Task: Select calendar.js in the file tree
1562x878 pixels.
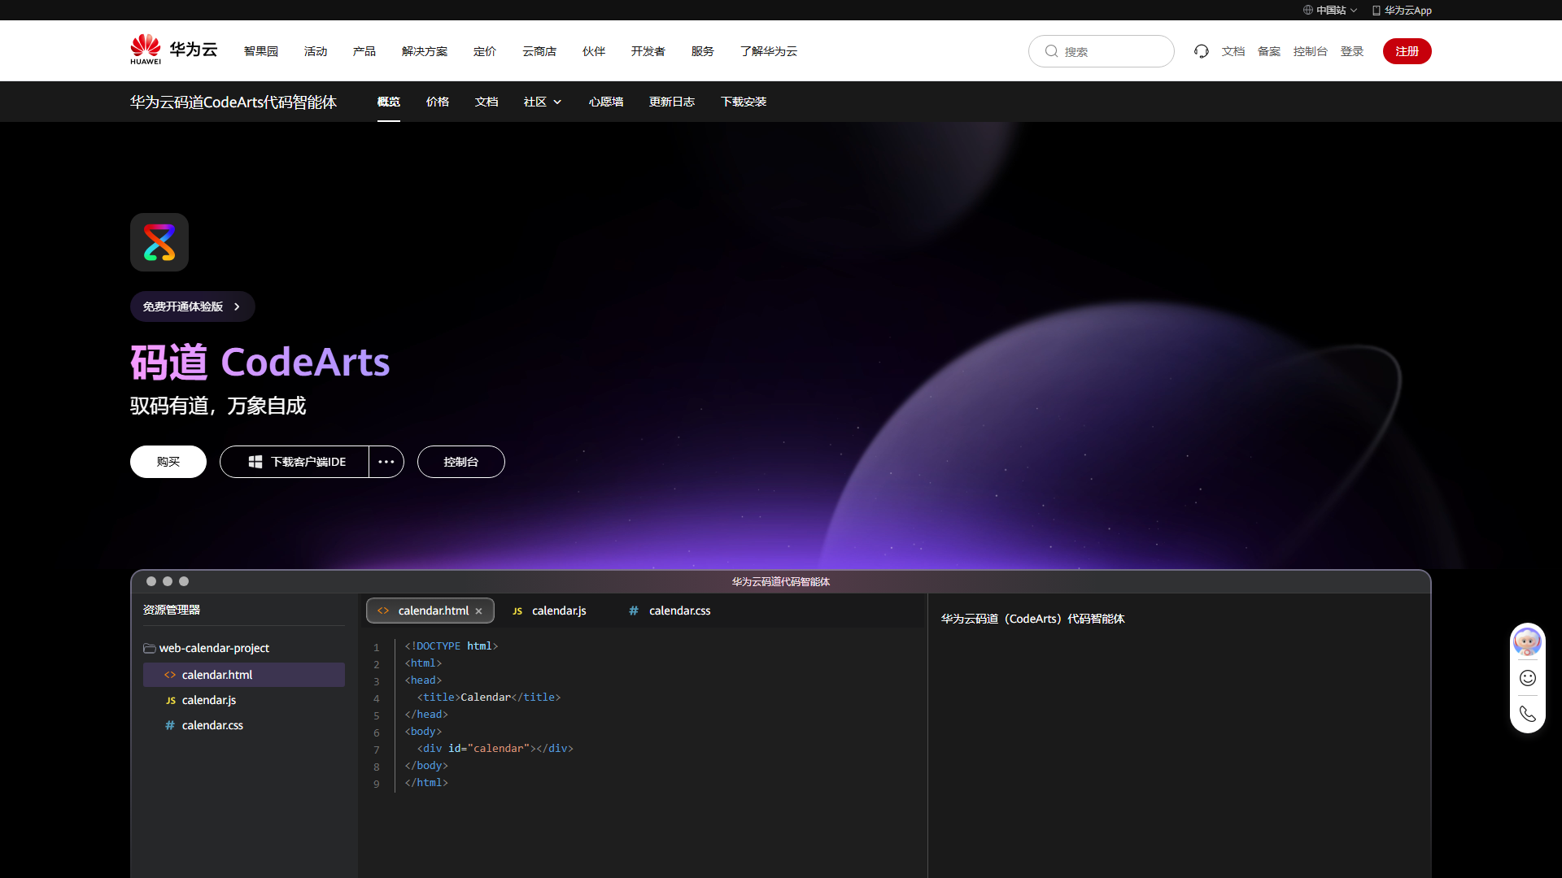Action: coord(244,700)
